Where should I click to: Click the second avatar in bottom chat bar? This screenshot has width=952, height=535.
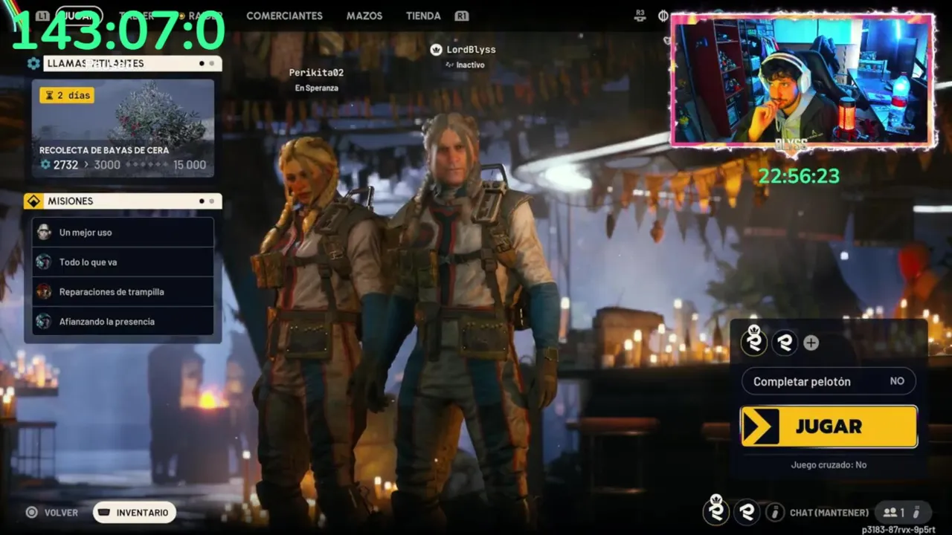click(x=747, y=512)
